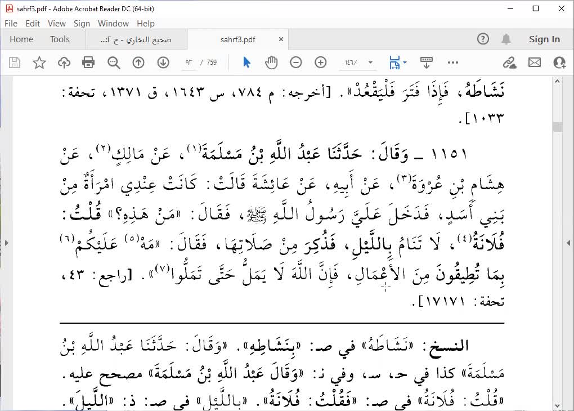The image size is (574, 411).
Task: Click the page number input field
Action: [189, 62]
